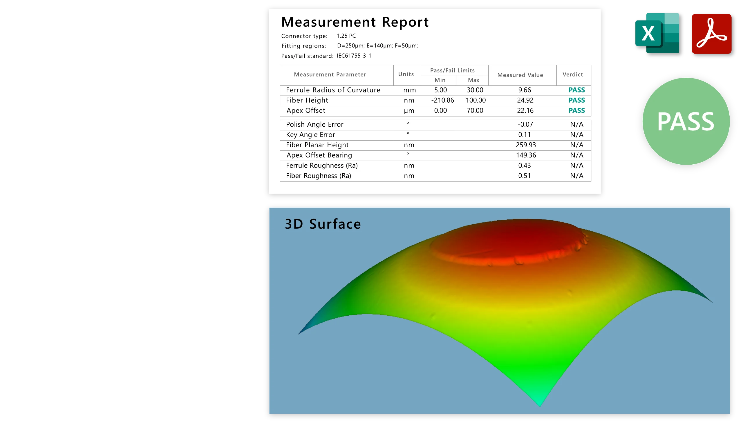Click the Fitting regions value text
The width and height of the screenshot is (752, 429).
pos(377,46)
